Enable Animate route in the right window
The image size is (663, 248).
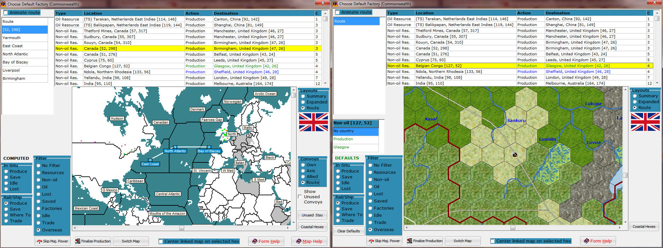[x=337, y=12]
